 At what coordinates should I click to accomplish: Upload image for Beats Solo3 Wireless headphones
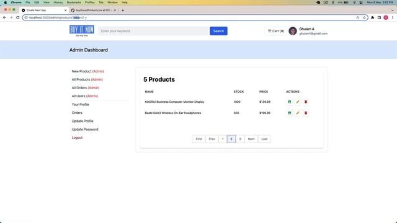[x=290, y=113]
